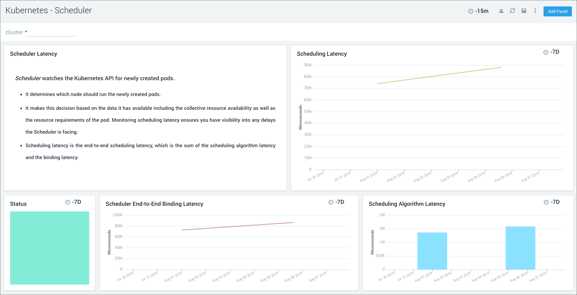Click clock icon on End-to-End Binding Latency panel
577x295 pixels.
click(x=331, y=202)
